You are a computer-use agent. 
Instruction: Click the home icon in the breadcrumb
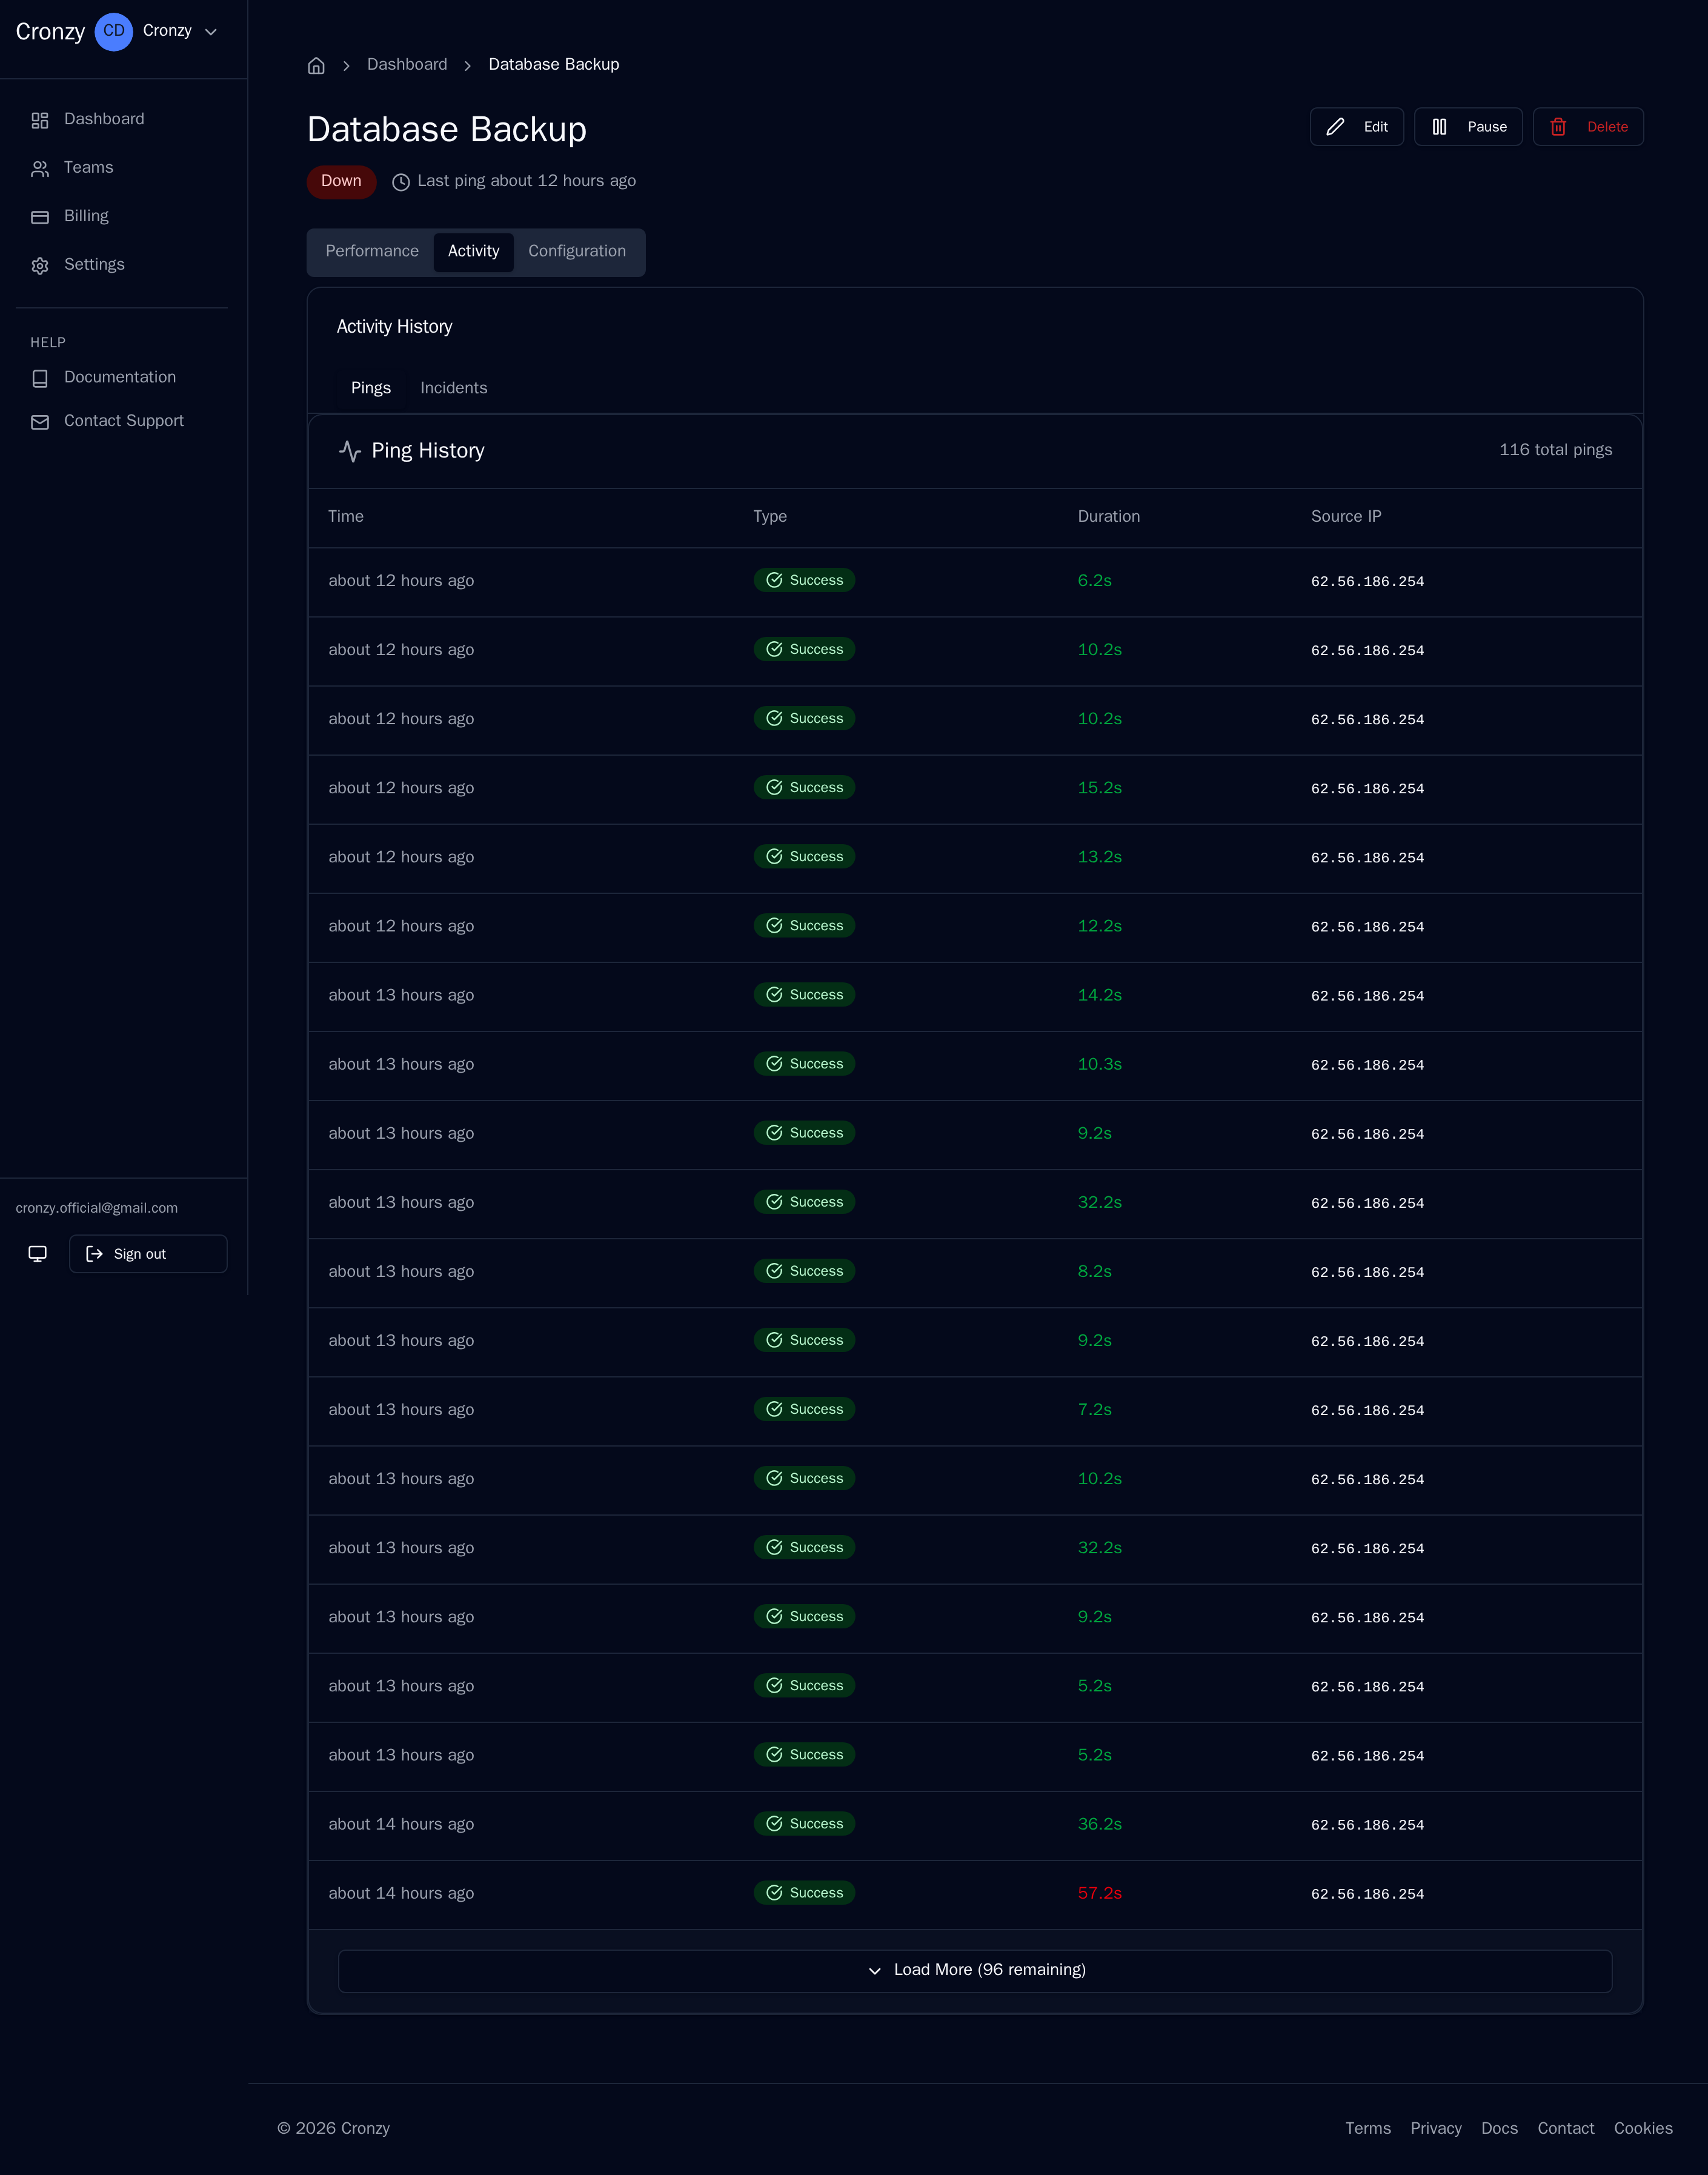point(316,64)
